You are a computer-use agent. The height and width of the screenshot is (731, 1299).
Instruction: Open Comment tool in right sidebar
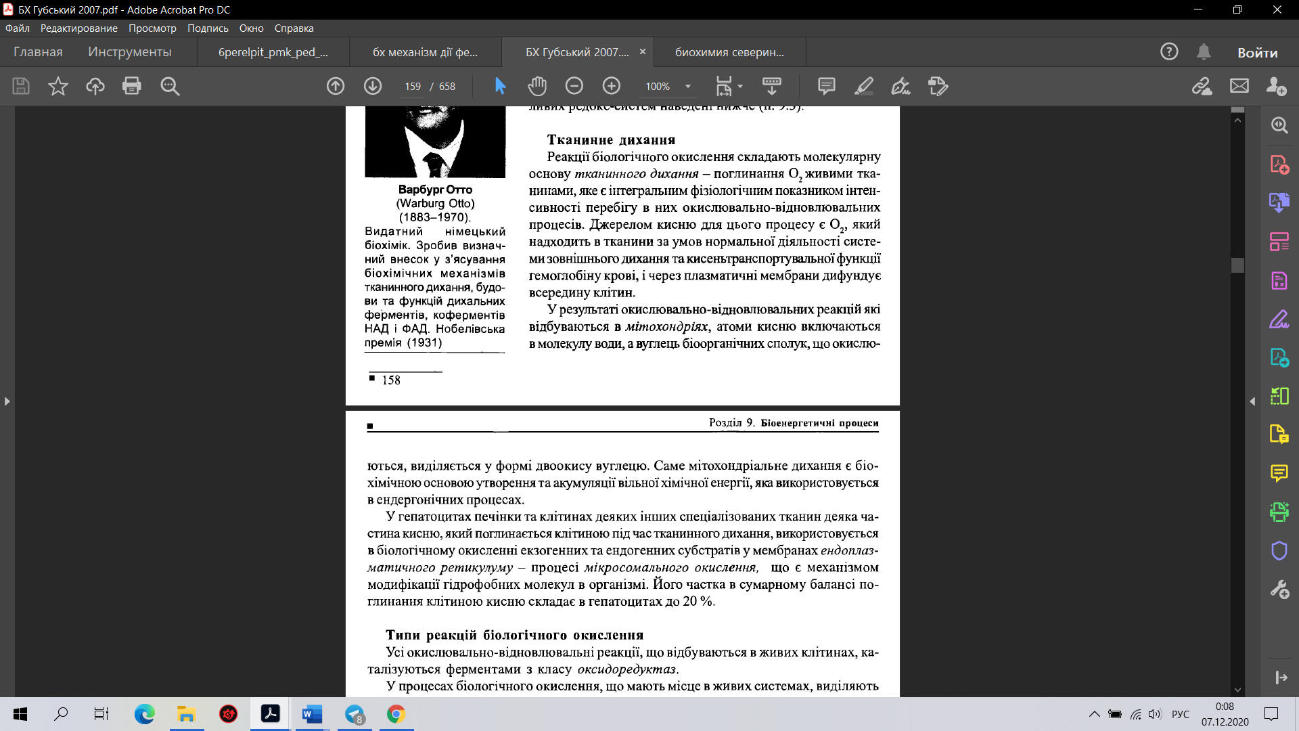(1279, 473)
